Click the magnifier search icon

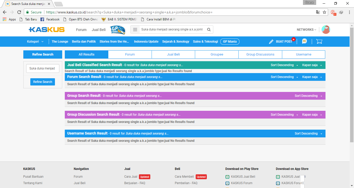pos(209,30)
